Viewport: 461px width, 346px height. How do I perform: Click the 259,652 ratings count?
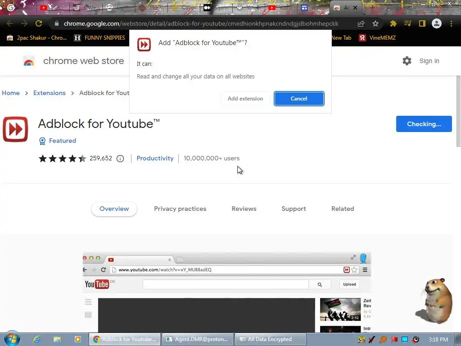[101, 158]
